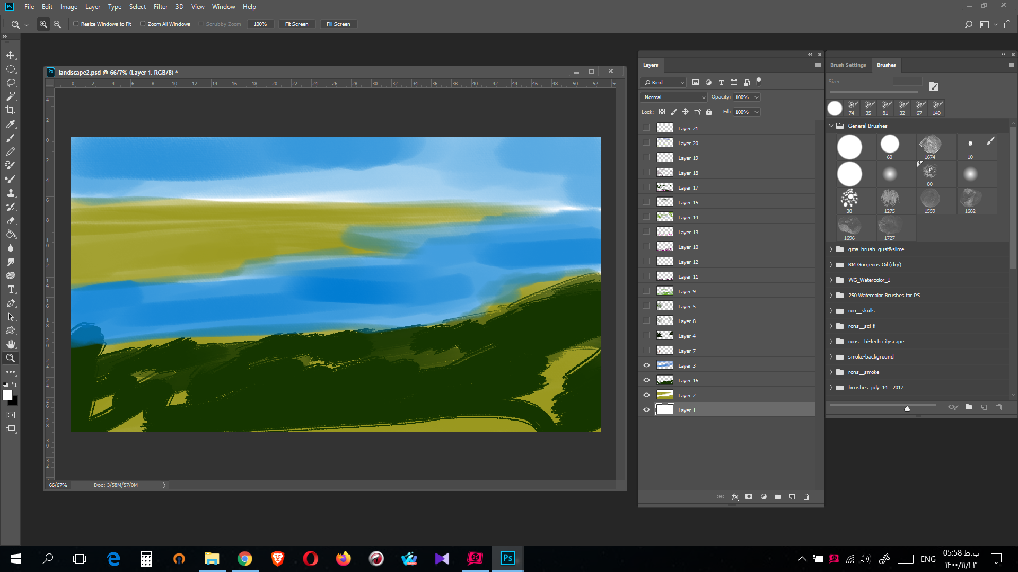1018x572 pixels.
Task: Select the Clone Stamp tool
Action: click(11, 193)
